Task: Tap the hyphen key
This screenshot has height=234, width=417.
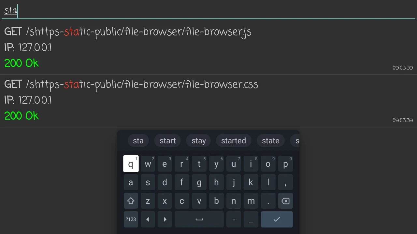Action: coord(234,219)
